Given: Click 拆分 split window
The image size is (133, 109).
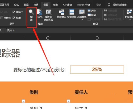Looking at the screenshot, I should click(x=92, y=11).
